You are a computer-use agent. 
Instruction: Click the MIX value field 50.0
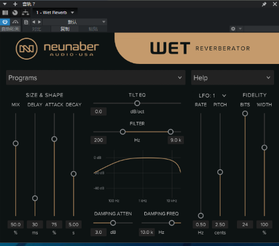[16, 225]
